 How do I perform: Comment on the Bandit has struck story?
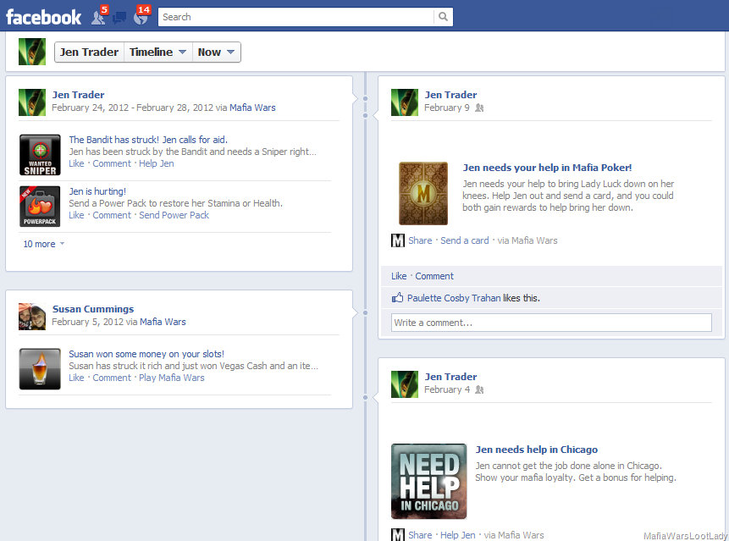tap(112, 163)
